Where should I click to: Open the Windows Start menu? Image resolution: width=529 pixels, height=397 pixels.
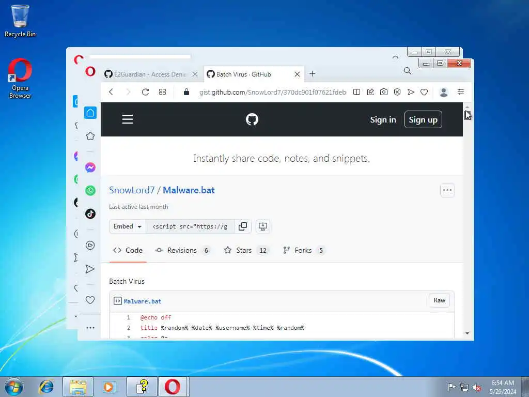click(14, 387)
